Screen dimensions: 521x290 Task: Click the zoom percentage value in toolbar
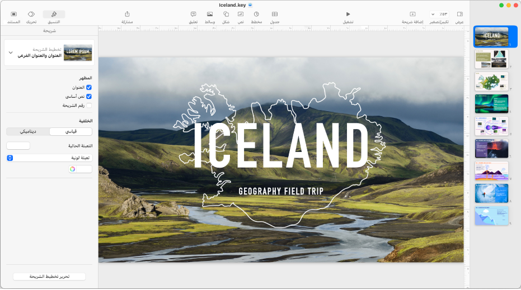point(443,15)
